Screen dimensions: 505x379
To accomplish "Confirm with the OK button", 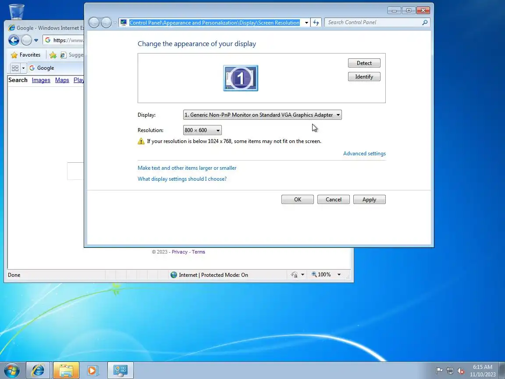I will [298, 200].
